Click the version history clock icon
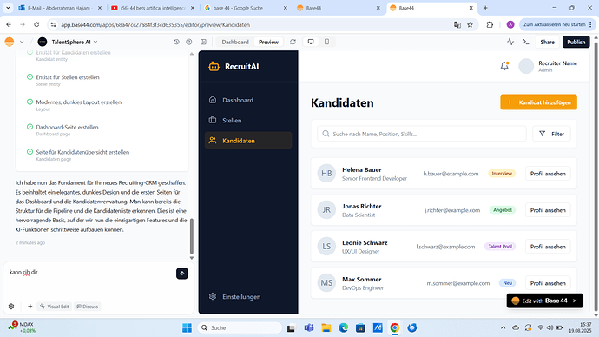Screen dimensions: 599x337 (x=176, y=42)
